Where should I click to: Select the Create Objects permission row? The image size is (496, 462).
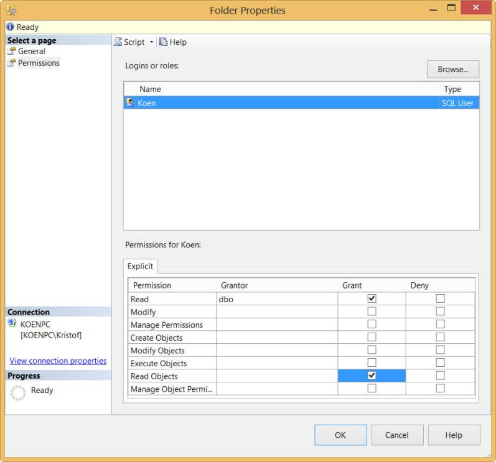pyautogui.click(x=156, y=338)
